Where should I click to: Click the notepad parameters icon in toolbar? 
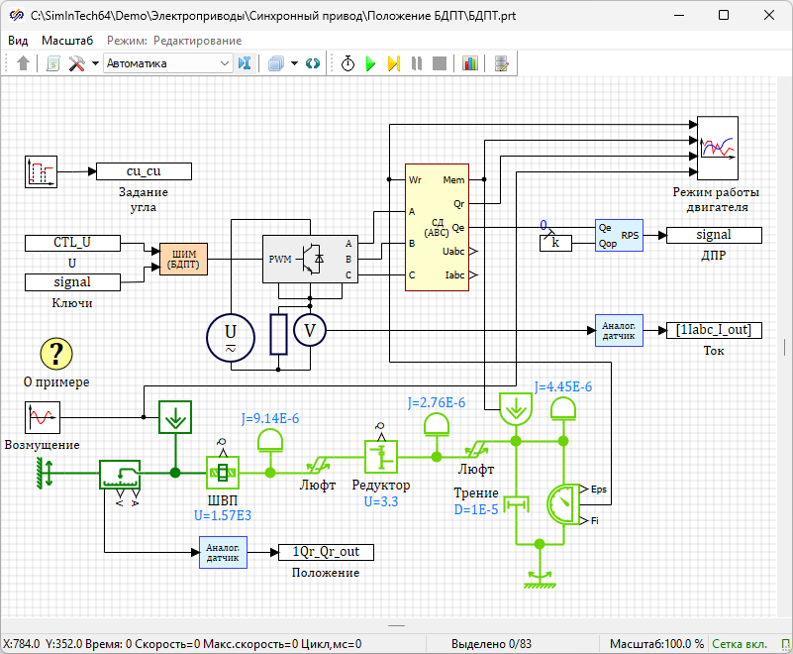click(502, 63)
